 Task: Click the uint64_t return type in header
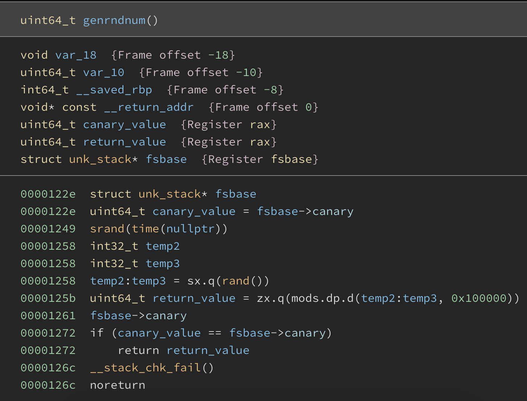point(48,20)
